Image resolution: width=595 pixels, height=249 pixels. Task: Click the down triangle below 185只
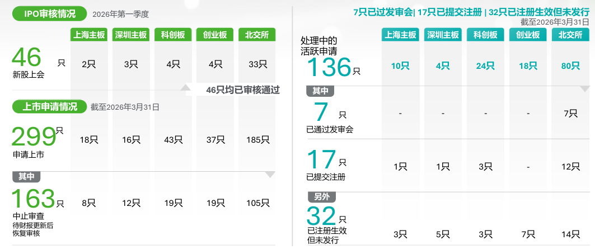point(270,175)
